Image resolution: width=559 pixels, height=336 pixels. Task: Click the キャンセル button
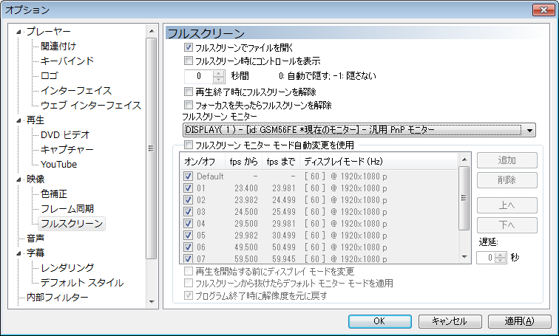(x=450, y=321)
